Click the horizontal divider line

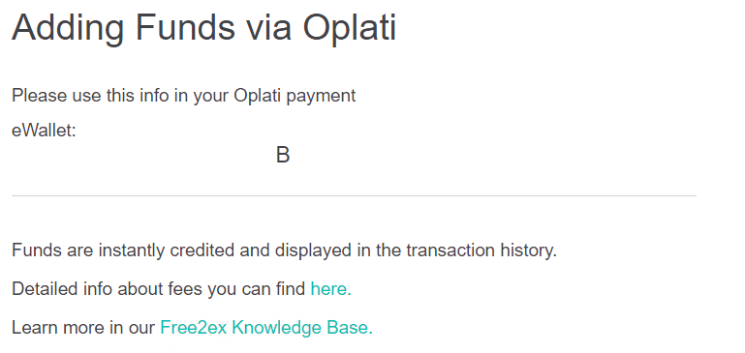click(354, 195)
